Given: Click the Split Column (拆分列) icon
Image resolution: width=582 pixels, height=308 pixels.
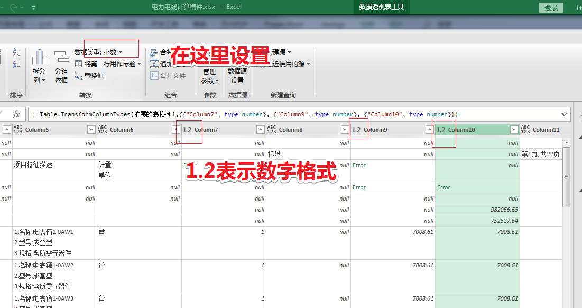Looking at the screenshot, I should pos(39,57).
